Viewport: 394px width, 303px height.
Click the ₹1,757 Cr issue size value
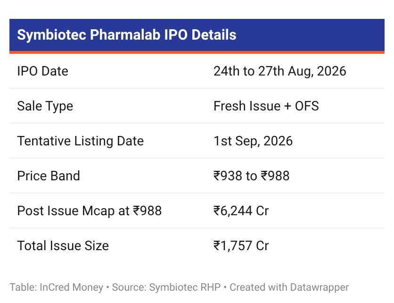(x=241, y=246)
